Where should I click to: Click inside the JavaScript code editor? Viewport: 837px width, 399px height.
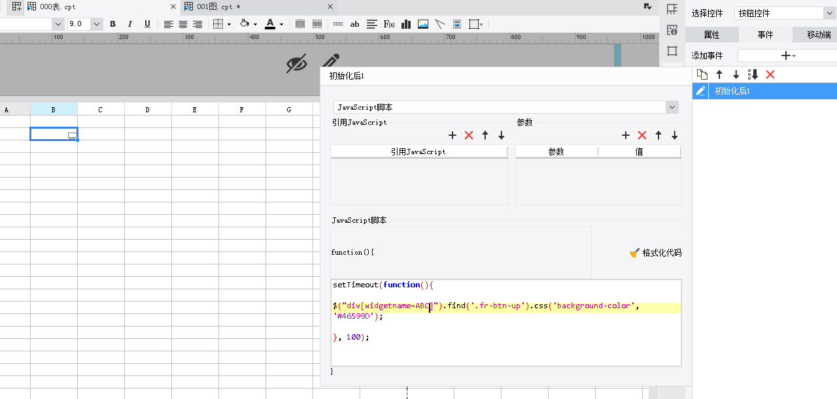tap(506, 323)
